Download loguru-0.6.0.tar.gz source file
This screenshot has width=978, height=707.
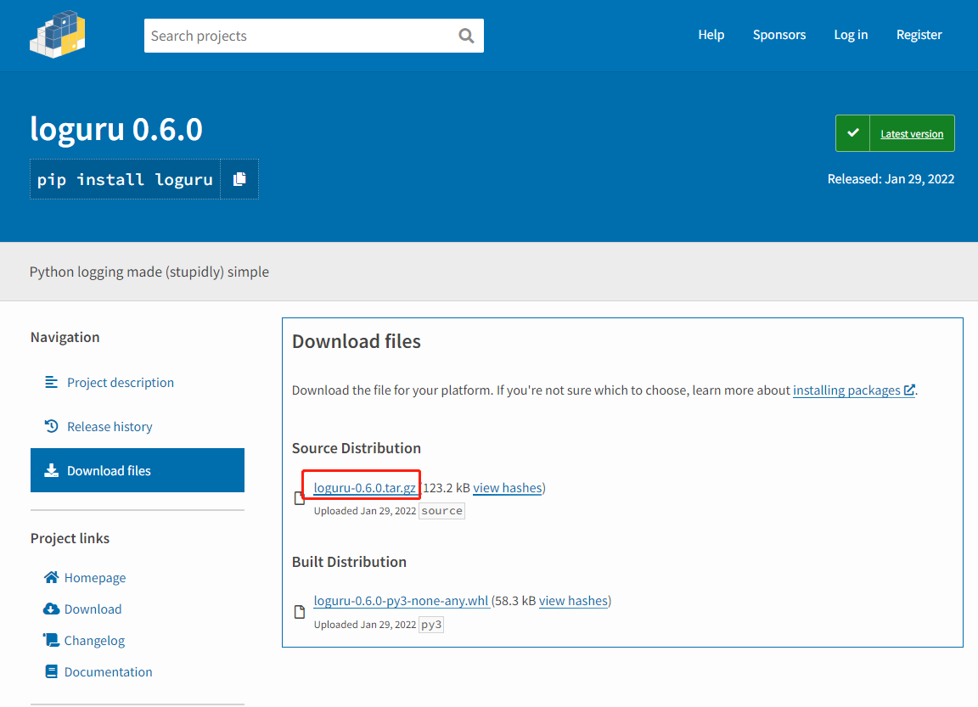365,487
